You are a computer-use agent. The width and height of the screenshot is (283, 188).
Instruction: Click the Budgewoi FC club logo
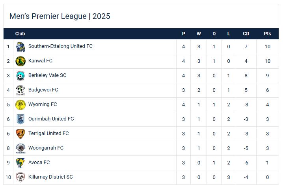pyautogui.click(x=20, y=90)
